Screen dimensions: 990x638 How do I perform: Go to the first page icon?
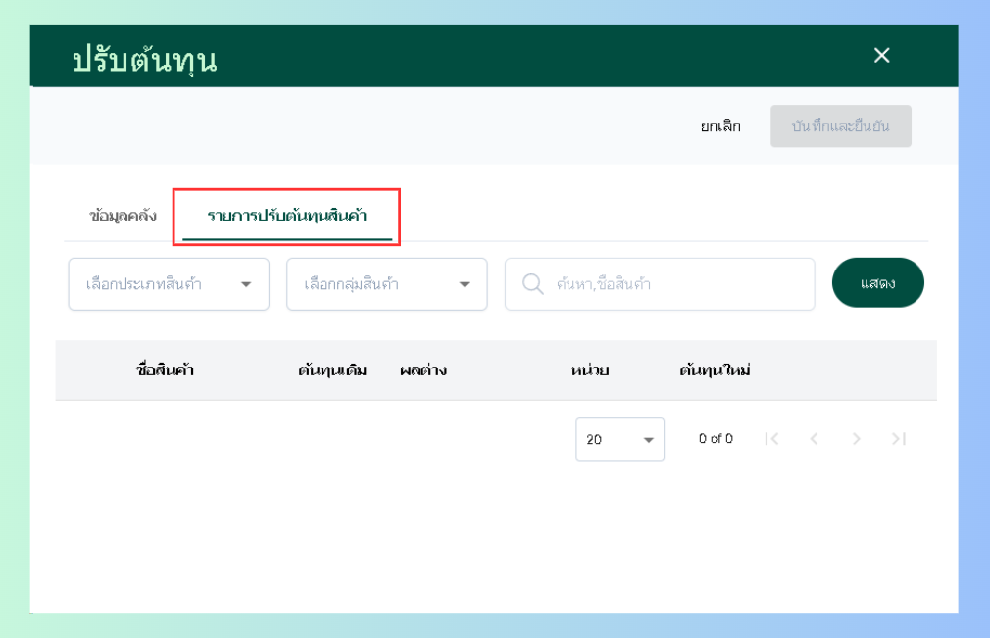[x=771, y=439]
